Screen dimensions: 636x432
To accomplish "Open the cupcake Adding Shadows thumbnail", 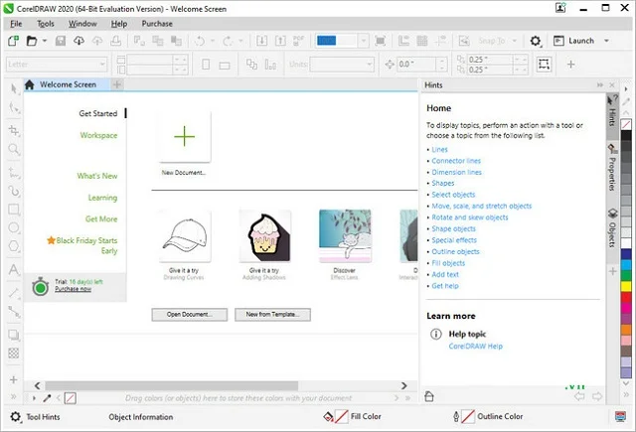I will [x=264, y=235].
